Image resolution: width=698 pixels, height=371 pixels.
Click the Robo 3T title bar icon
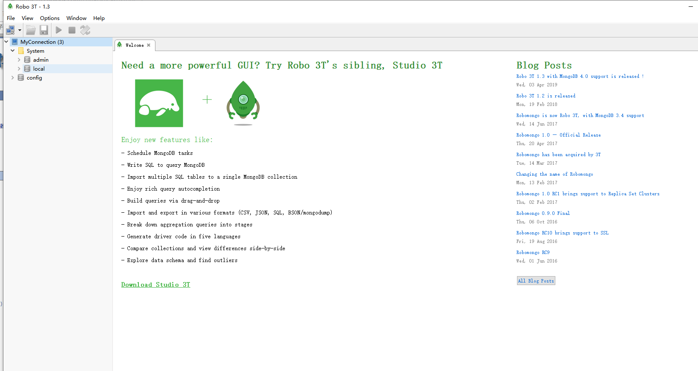(x=10, y=6)
